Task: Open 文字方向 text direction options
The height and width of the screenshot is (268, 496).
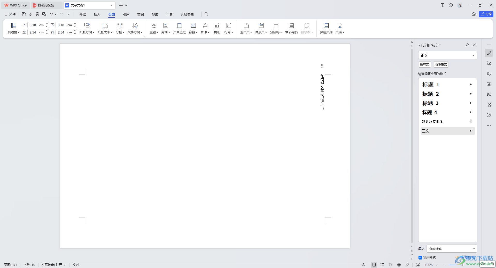Action: (x=135, y=28)
